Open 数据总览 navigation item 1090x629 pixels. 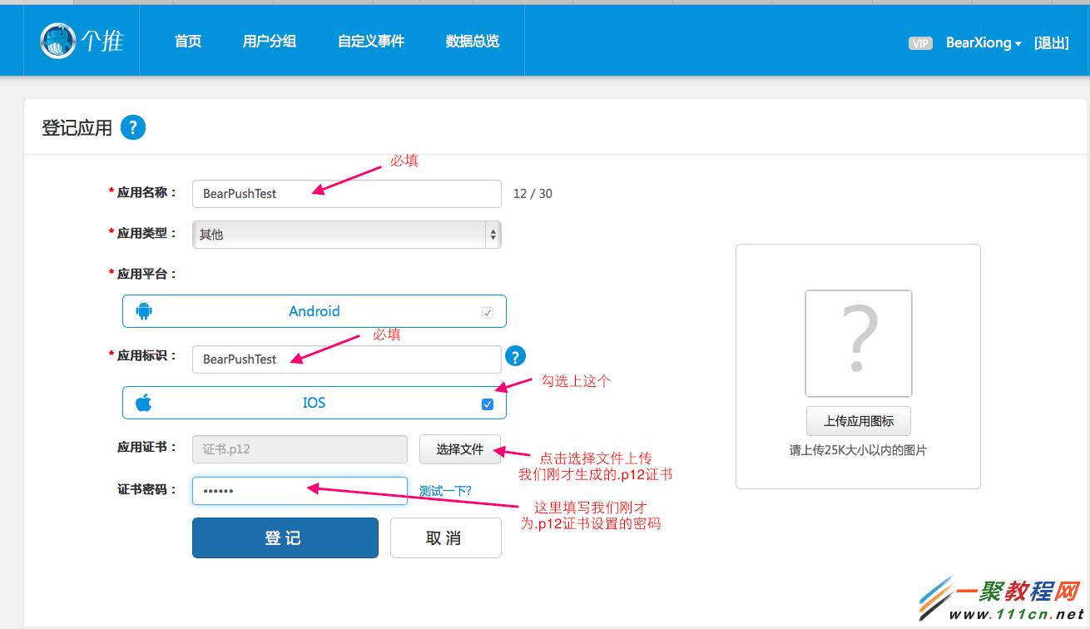click(473, 41)
